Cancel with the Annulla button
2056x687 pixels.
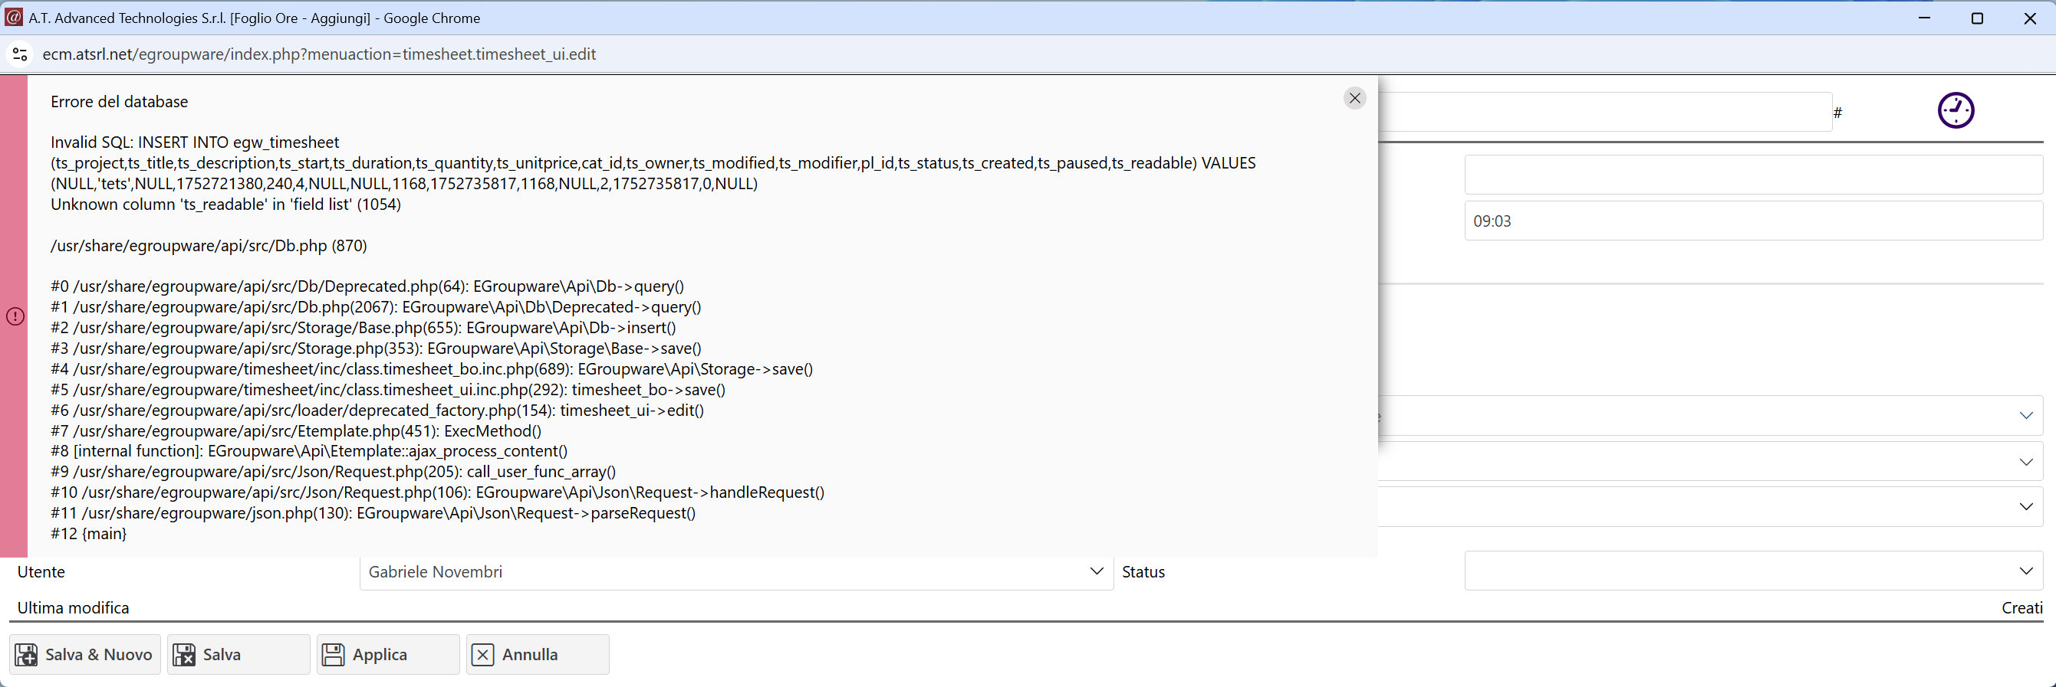pos(537,654)
